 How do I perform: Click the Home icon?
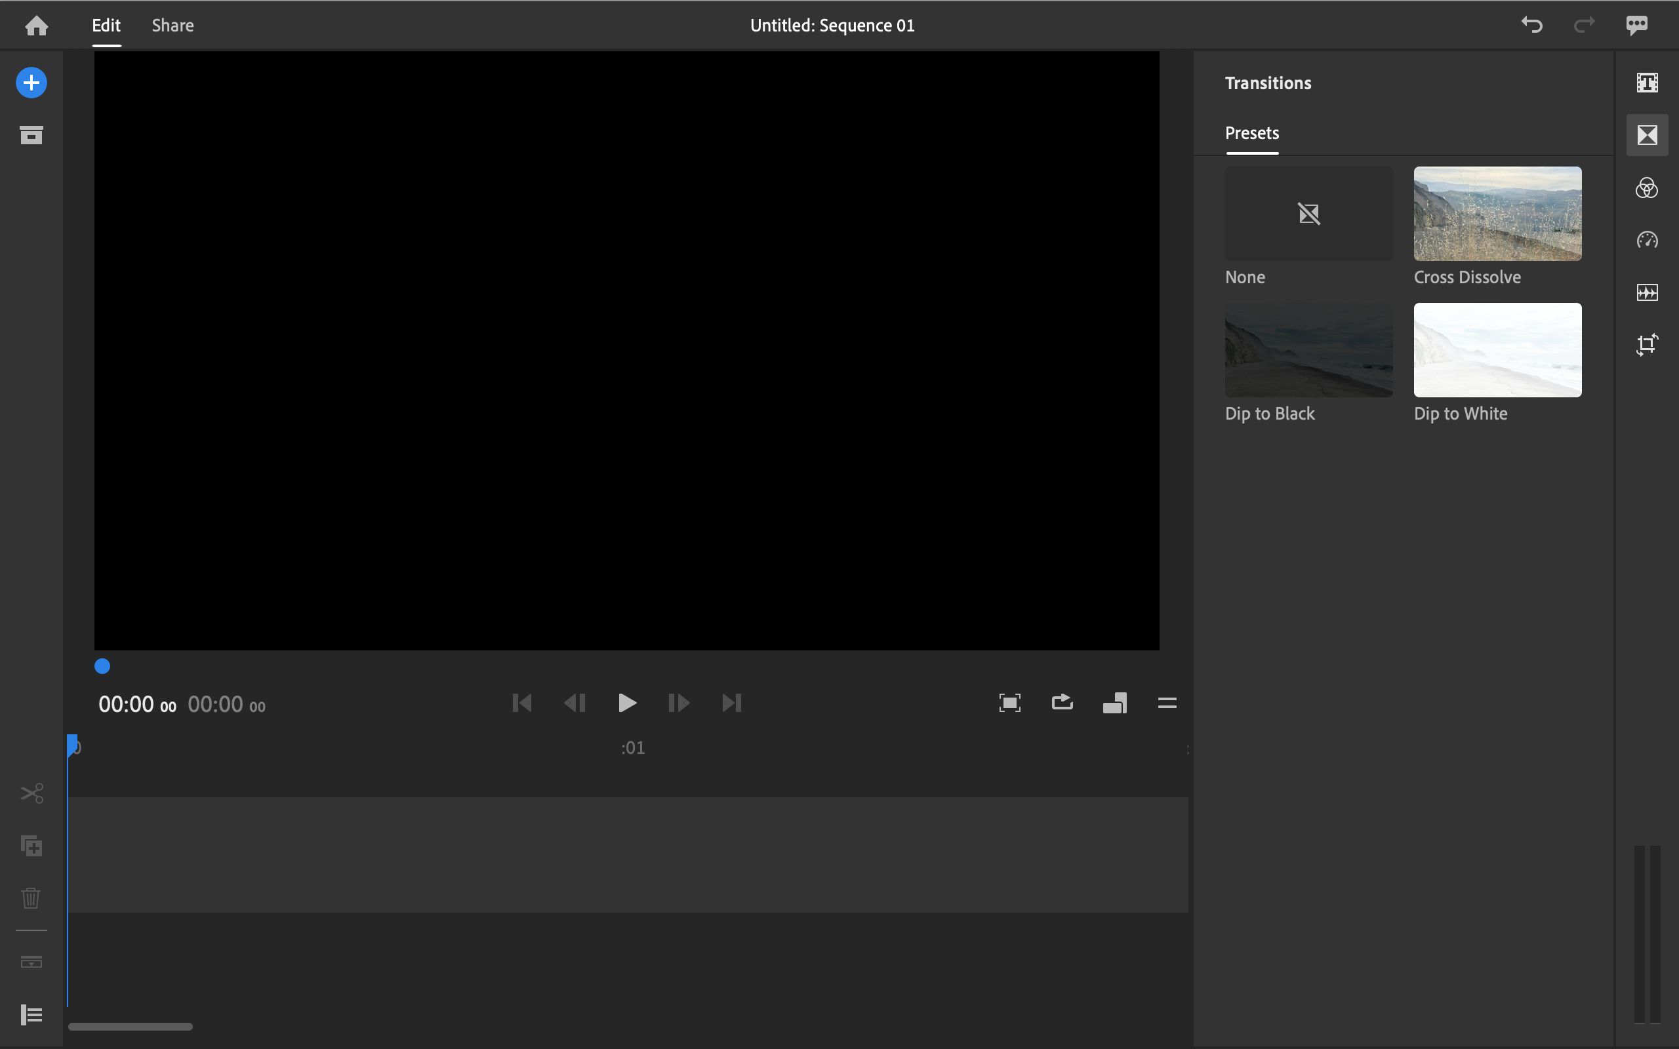tap(36, 26)
